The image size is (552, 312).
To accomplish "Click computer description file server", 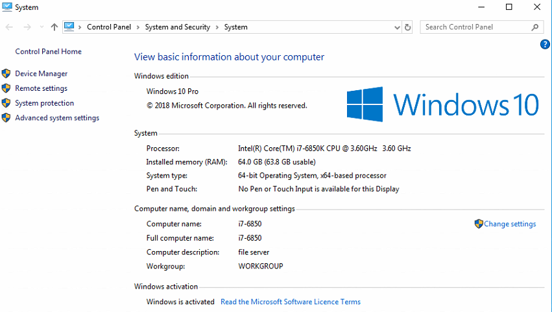I will tap(254, 252).
